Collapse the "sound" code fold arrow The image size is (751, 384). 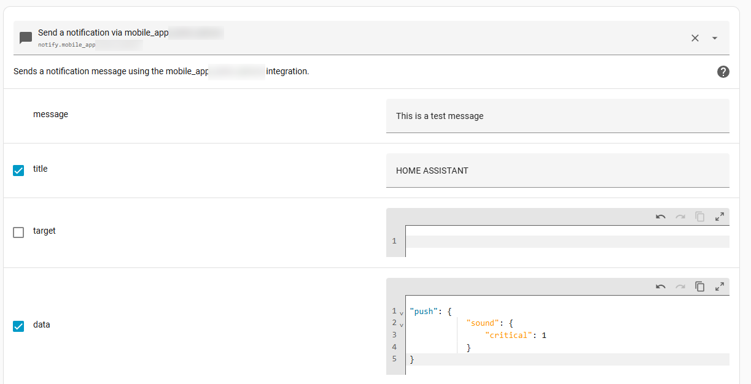[x=402, y=324]
